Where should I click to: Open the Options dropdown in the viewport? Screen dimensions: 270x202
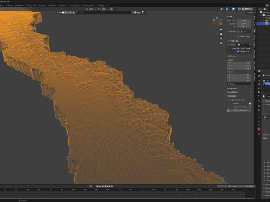click(250, 12)
